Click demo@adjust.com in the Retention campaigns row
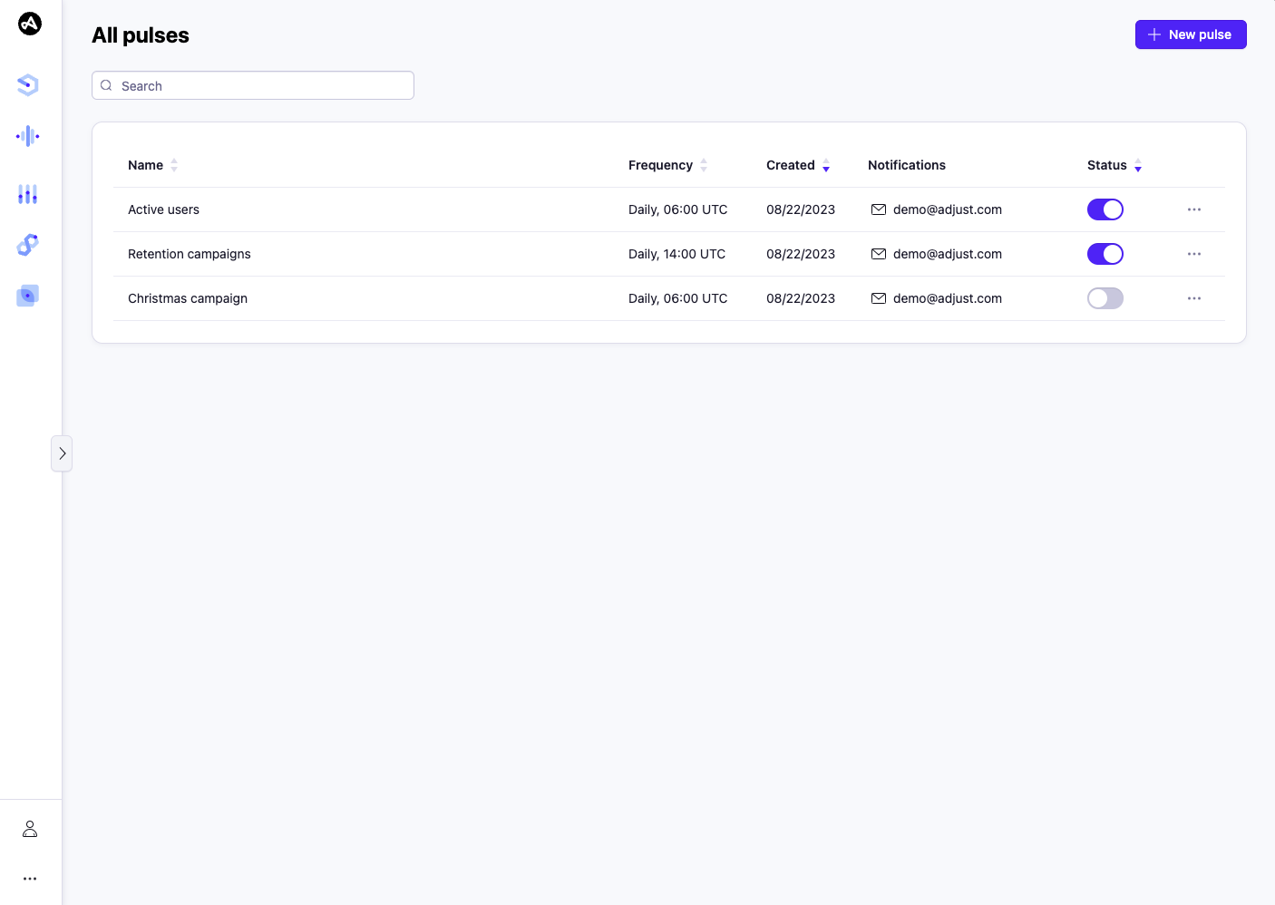The height and width of the screenshot is (905, 1275). tap(947, 254)
